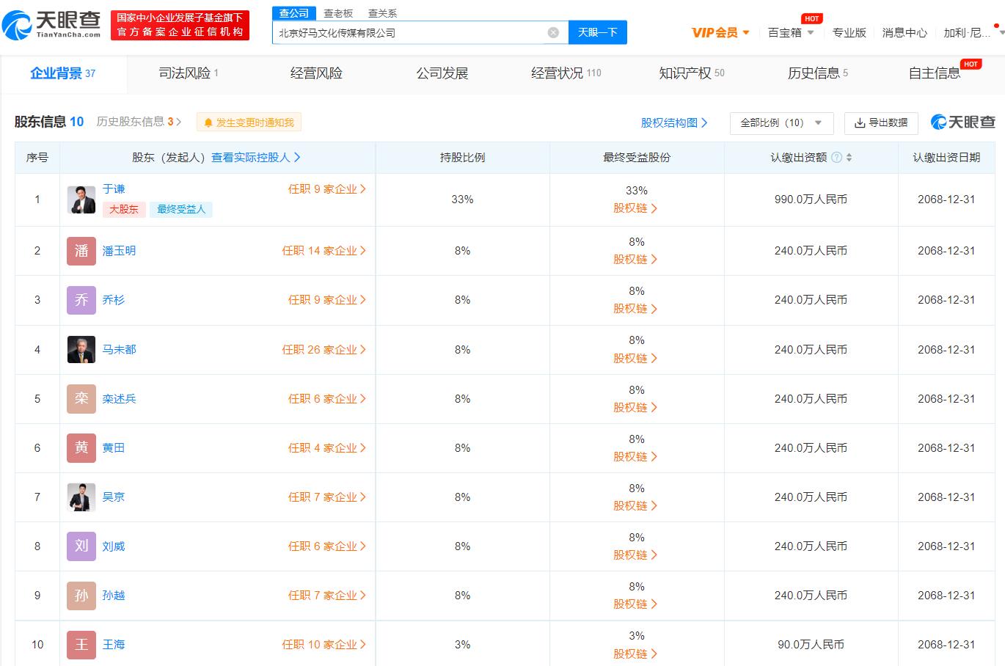The height and width of the screenshot is (666, 1005).
Task: Click the 90.0万人民币 capital cell
Action: (x=811, y=645)
